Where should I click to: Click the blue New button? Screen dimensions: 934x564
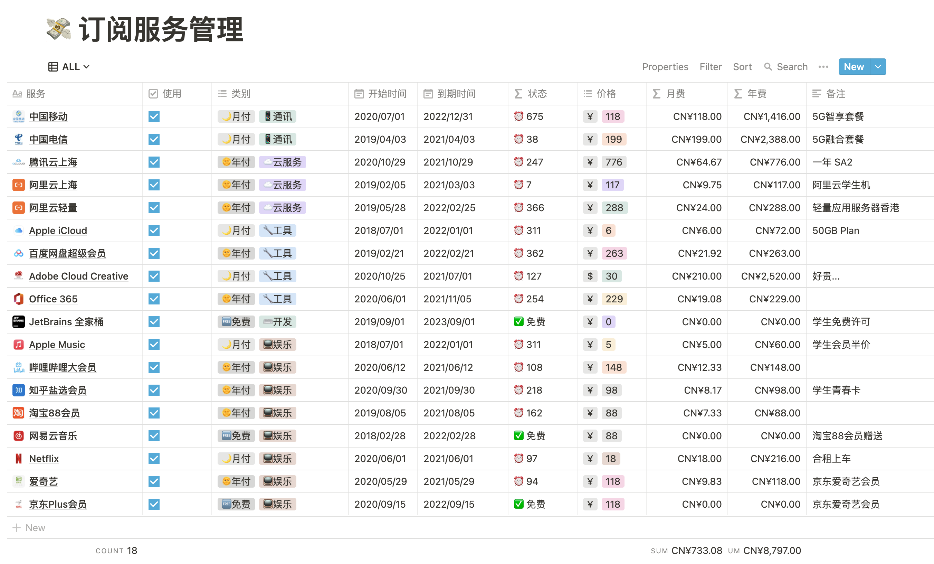[x=854, y=67]
